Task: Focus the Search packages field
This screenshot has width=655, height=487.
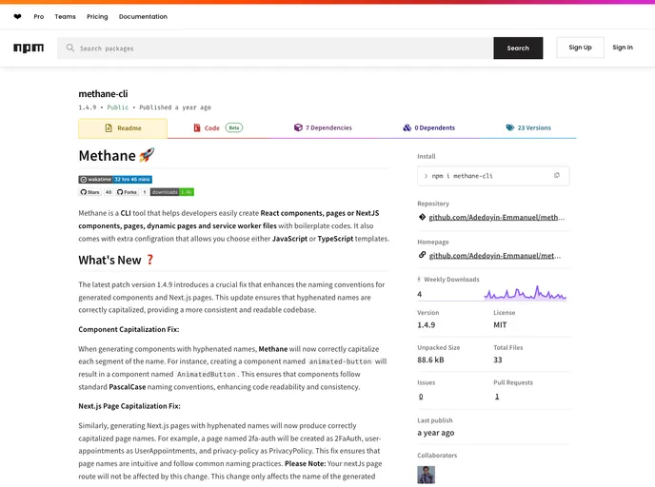Action: click(275, 48)
